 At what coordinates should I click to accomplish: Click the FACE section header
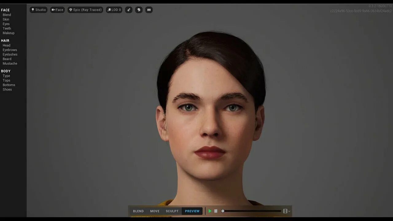pos(5,10)
